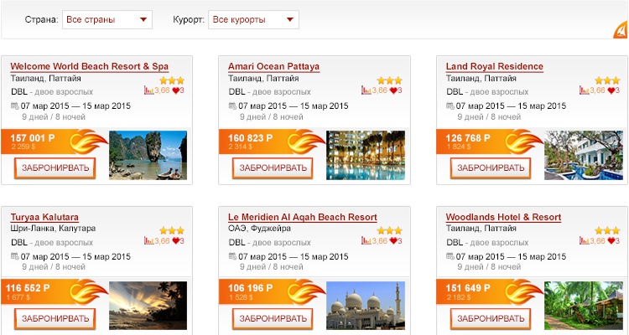
Task: Click calendar icon on Woodlands Hotel card
Action: 450,256
